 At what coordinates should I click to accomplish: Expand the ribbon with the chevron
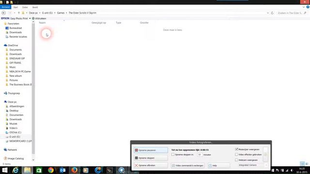click(304, 7)
